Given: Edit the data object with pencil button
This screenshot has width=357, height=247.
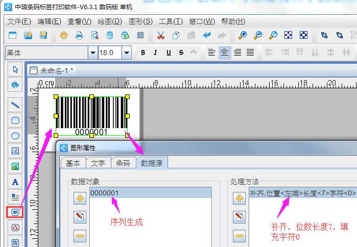Looking at the screenshot, I should tap(80, 217).
